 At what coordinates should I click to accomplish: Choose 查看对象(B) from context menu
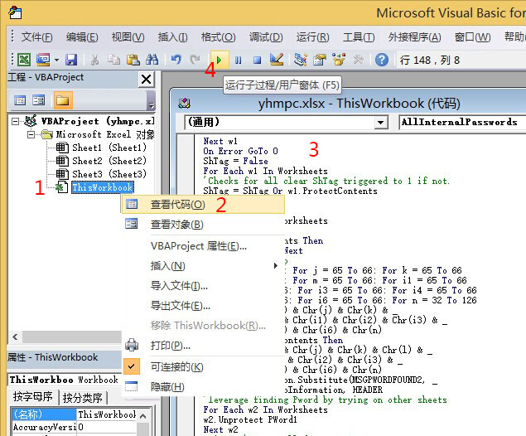pos(203,224)
